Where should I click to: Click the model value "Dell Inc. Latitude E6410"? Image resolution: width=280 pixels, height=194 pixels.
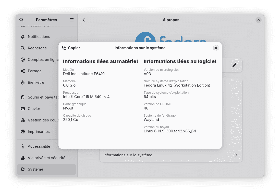coord(84,74)
